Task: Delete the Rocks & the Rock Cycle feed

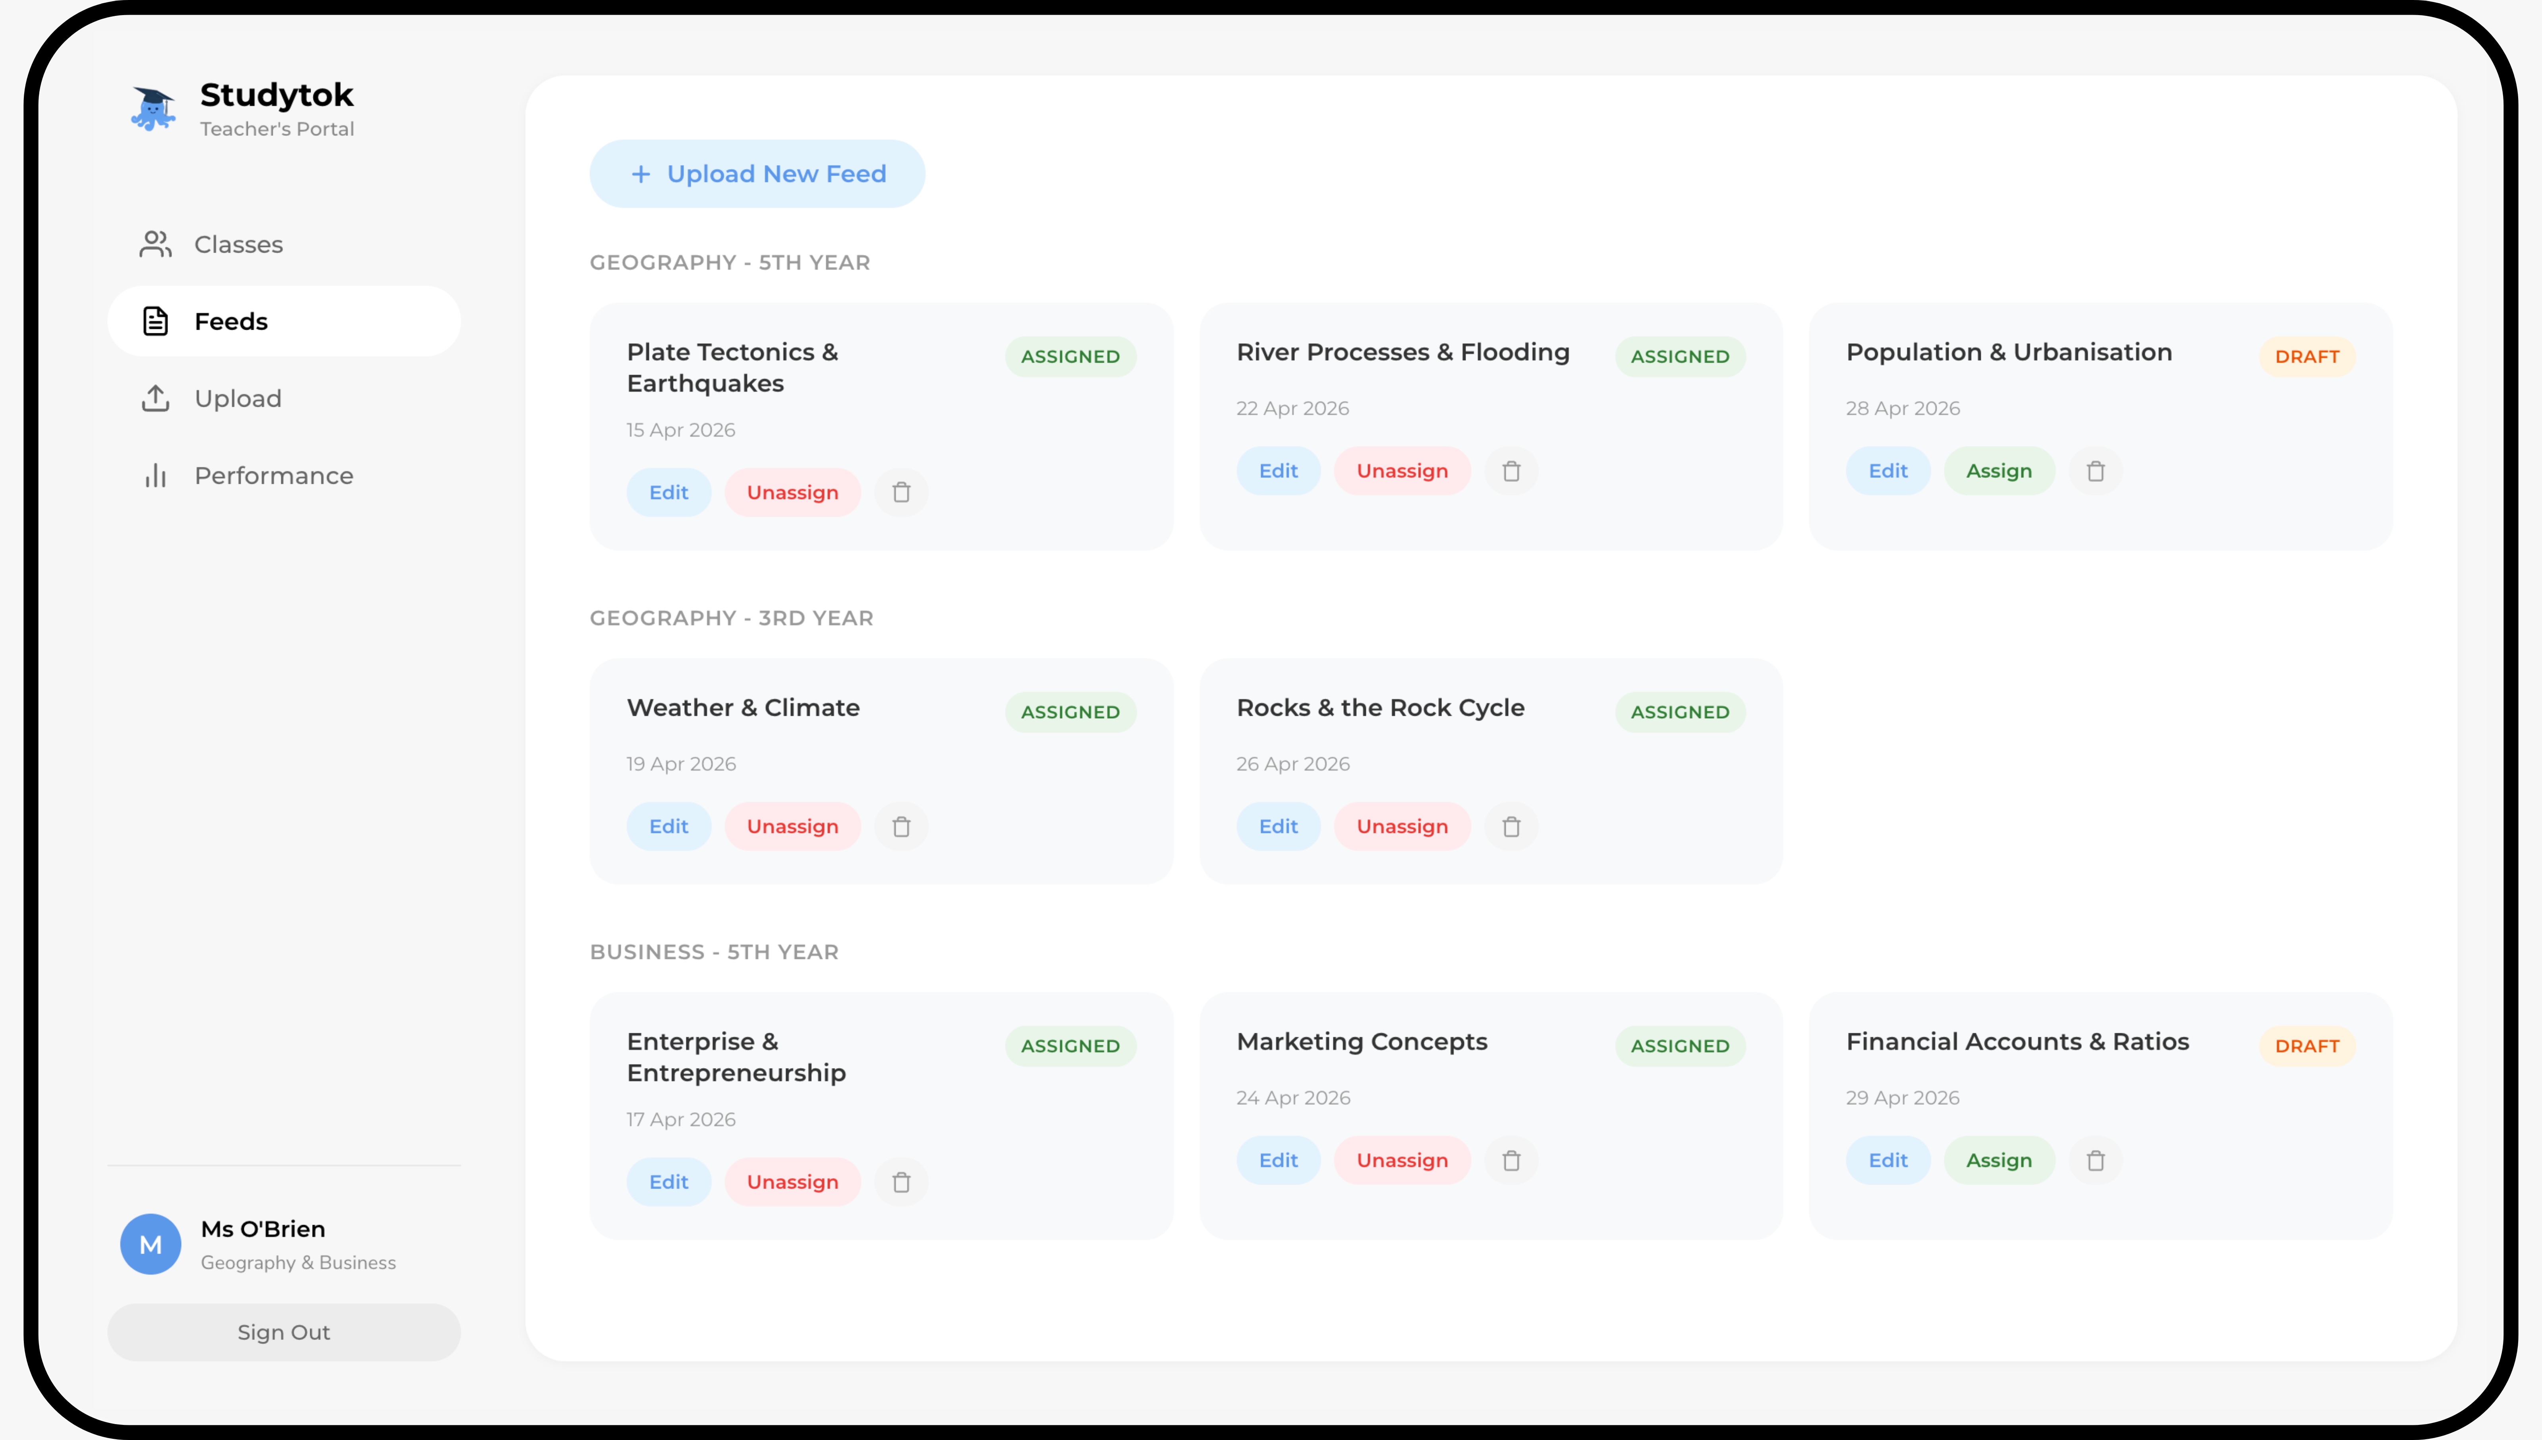Action: [x=1511, y=826]
